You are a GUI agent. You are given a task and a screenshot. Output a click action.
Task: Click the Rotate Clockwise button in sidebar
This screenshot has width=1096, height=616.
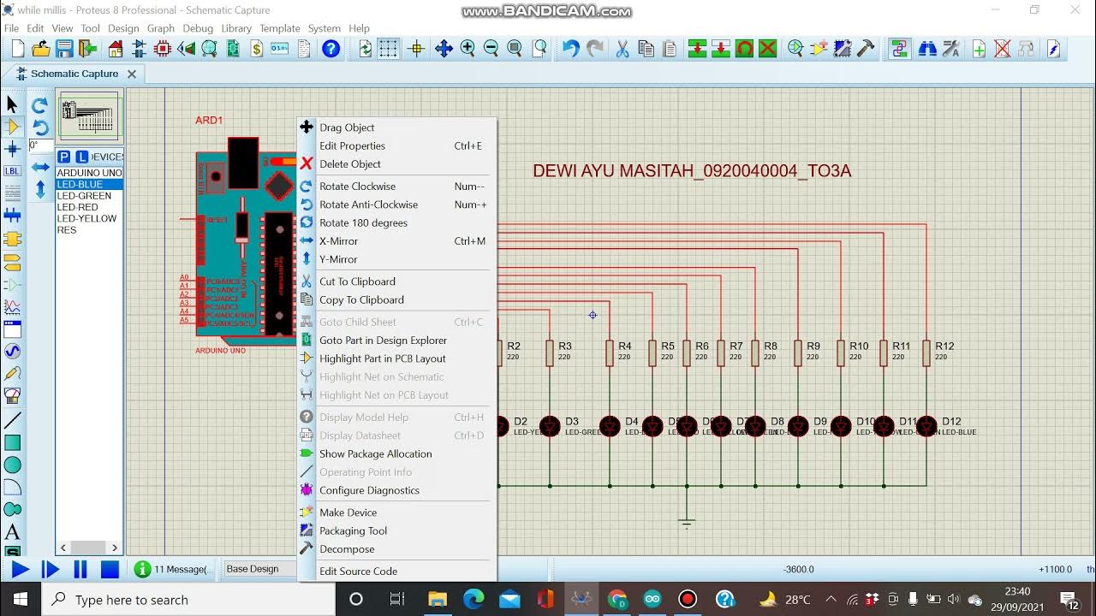(x=39, y=105)
